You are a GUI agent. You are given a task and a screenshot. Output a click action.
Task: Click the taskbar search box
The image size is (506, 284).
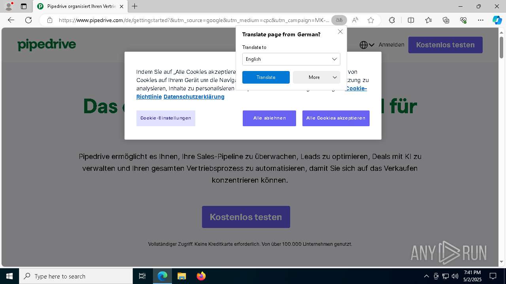click(x=76, y=276)
